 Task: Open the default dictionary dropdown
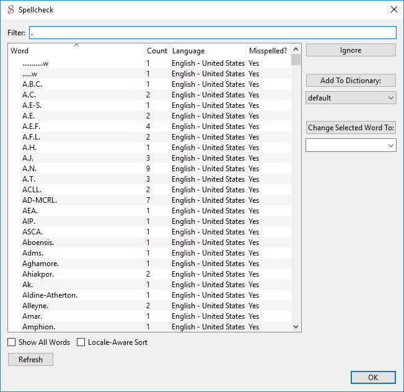(351, 98)
